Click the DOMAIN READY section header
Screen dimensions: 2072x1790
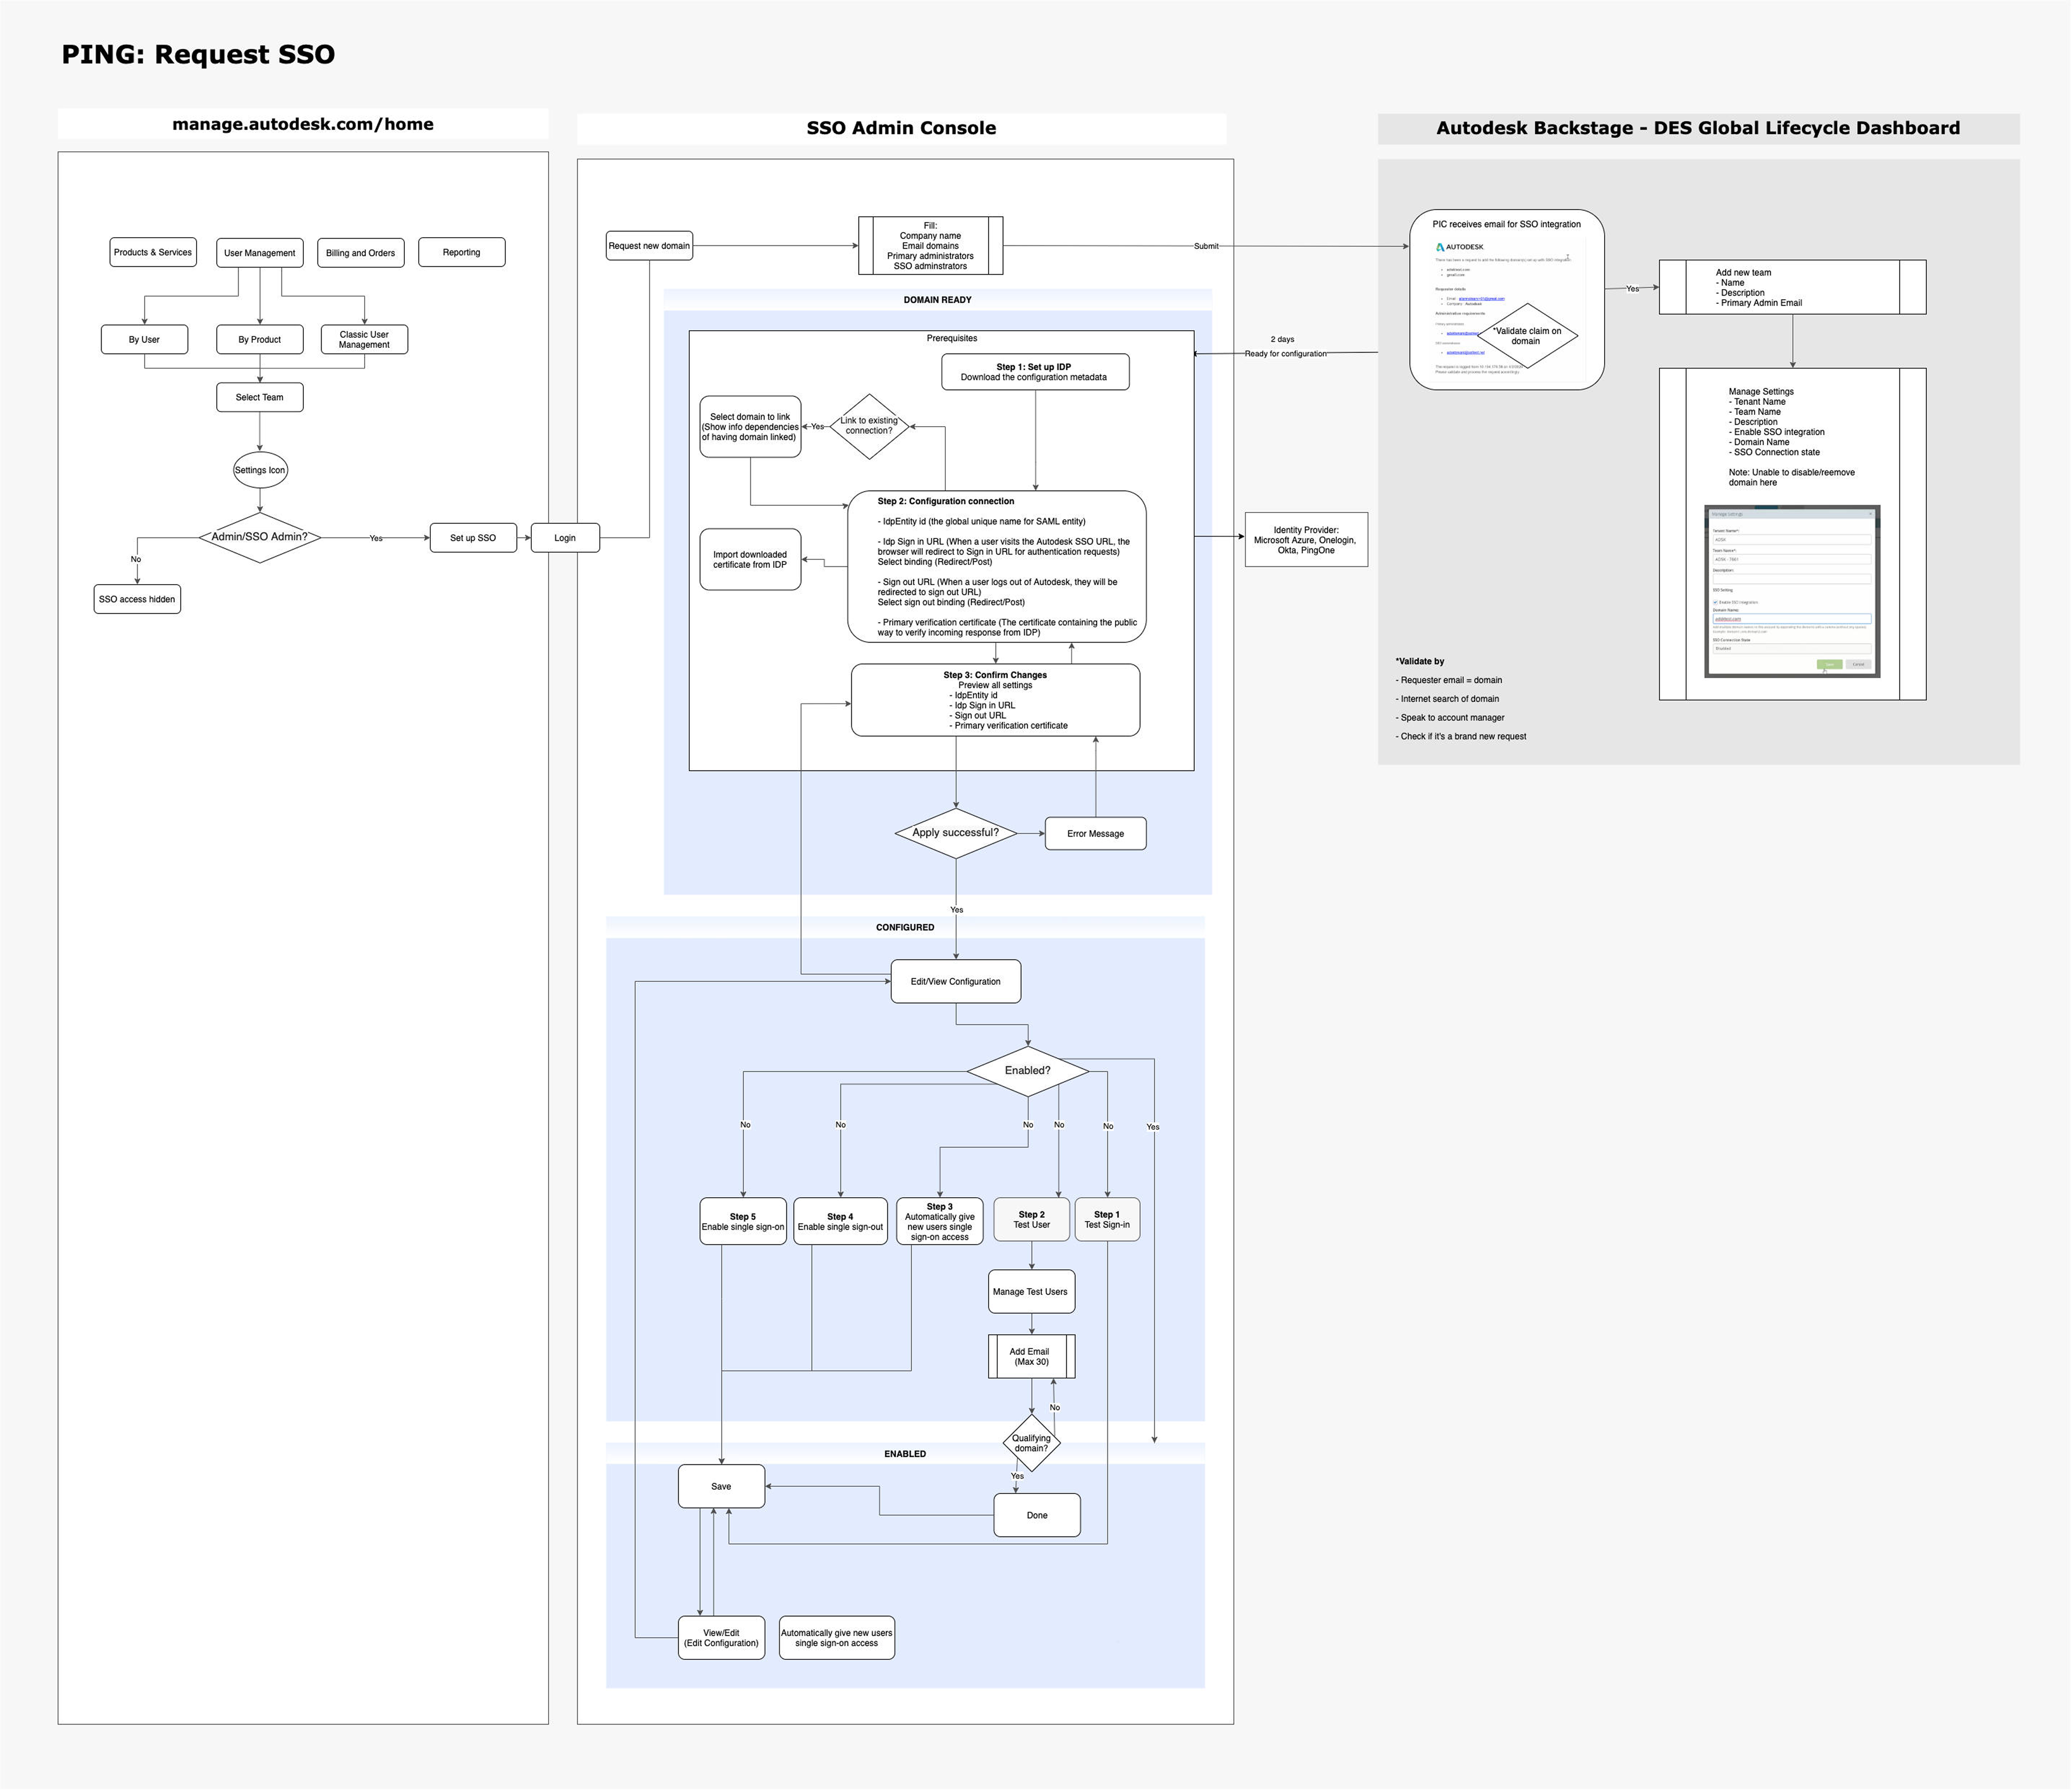tap(938, 300)
